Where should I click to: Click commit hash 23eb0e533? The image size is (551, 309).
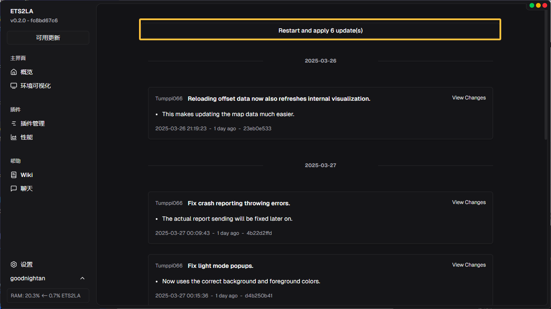pos(257,129)
